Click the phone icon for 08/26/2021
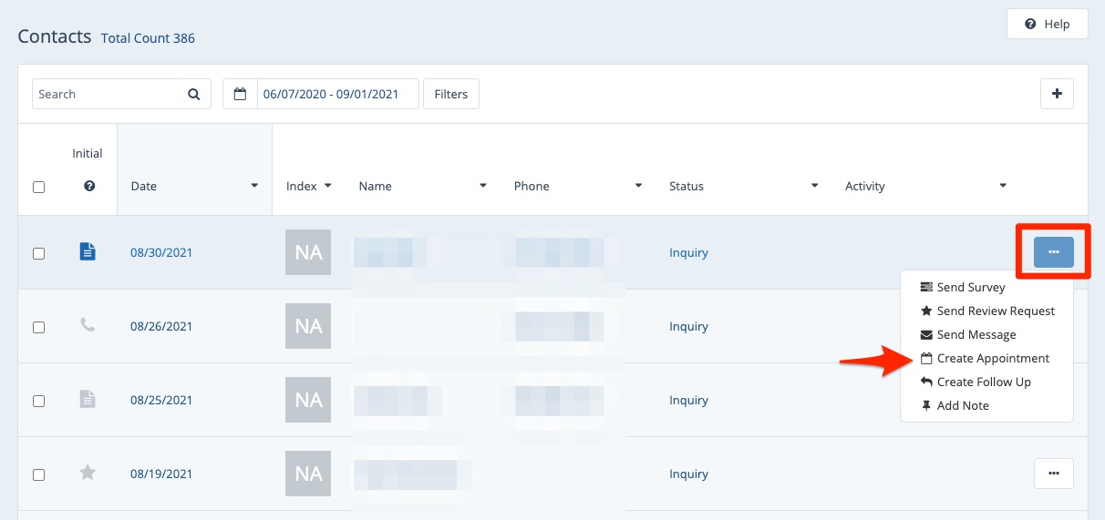Viewport: 1105px width, 520px height. coord(88,325)
